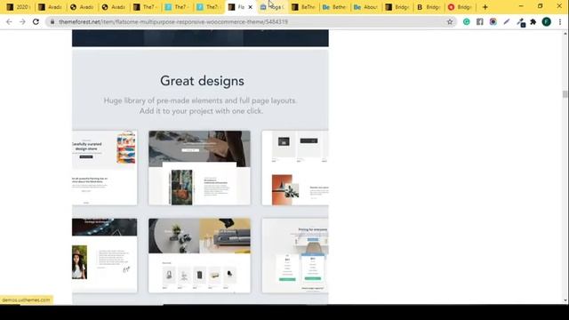Click the scrollbar up arrow
This screenshot has height=320, width=569.
(565, 34)
